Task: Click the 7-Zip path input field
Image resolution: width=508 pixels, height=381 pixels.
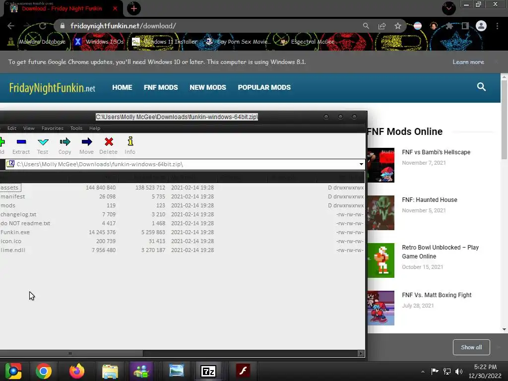Action: [185, 164]
